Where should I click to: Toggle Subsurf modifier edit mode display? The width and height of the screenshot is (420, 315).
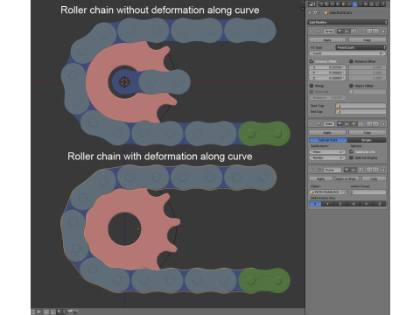click(x=353, y=124)
